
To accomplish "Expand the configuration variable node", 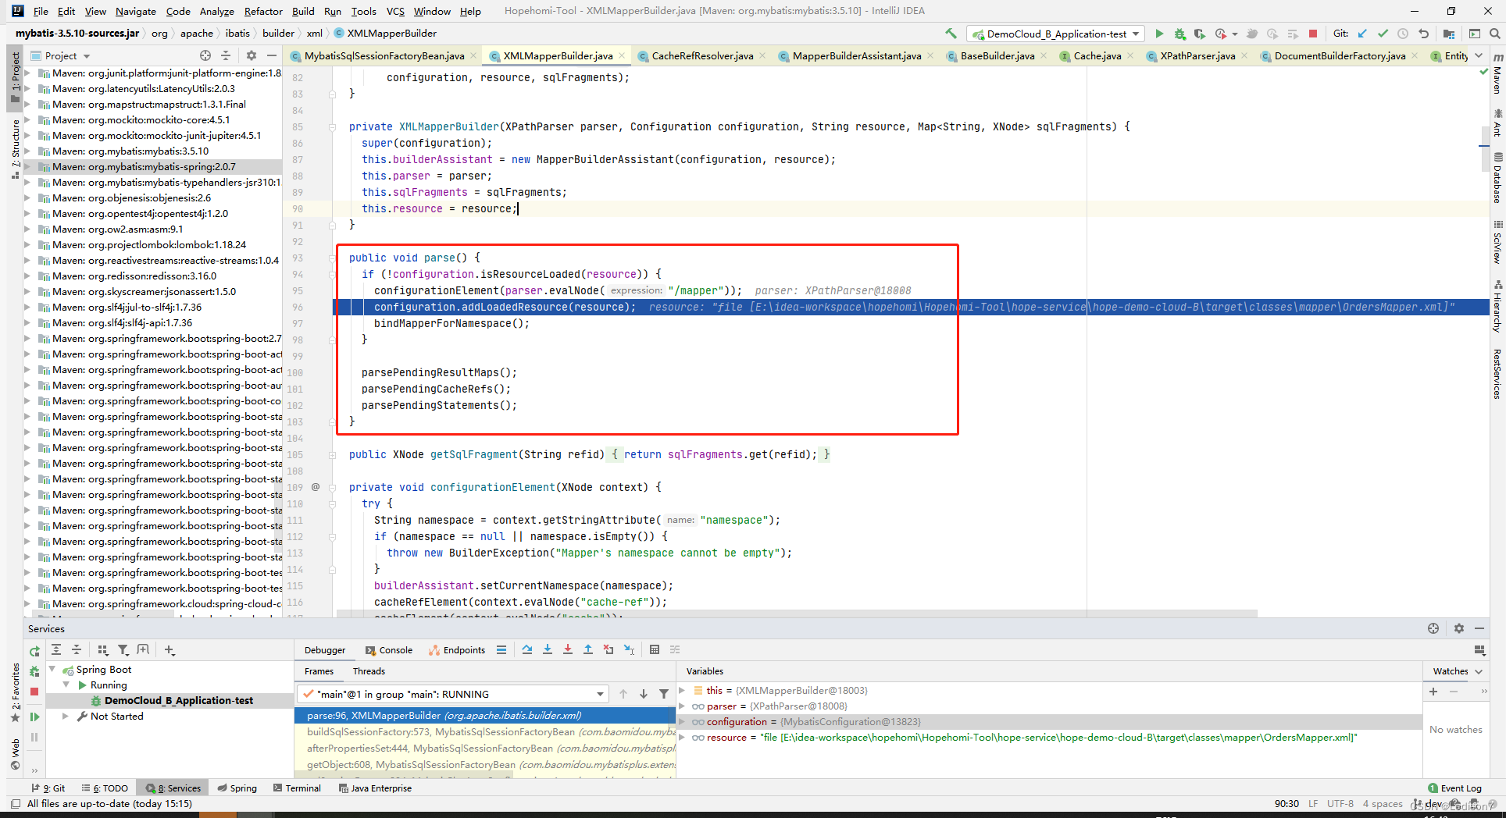I will pos(682,722).
